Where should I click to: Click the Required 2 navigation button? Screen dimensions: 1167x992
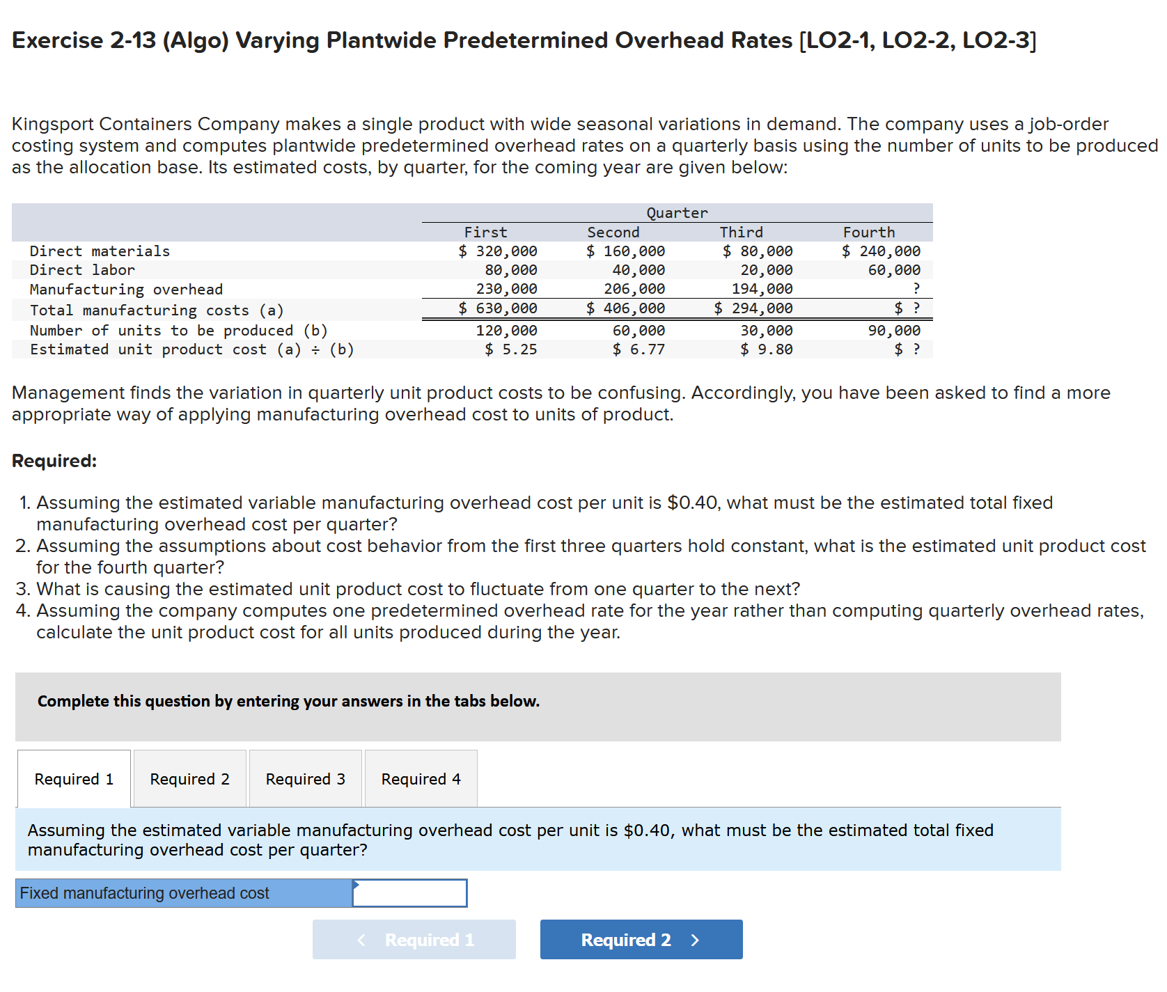coord(641,940)
